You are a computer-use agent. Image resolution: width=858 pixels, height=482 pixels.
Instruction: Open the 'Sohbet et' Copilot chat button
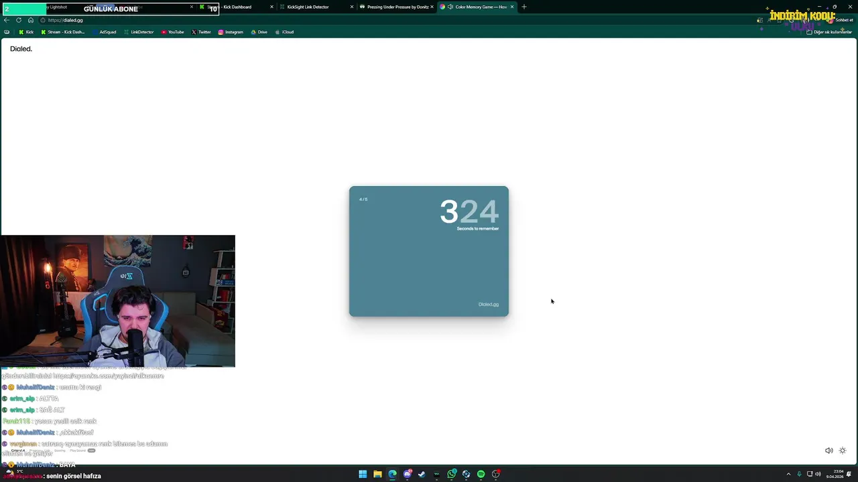click(x=841, y=20)
